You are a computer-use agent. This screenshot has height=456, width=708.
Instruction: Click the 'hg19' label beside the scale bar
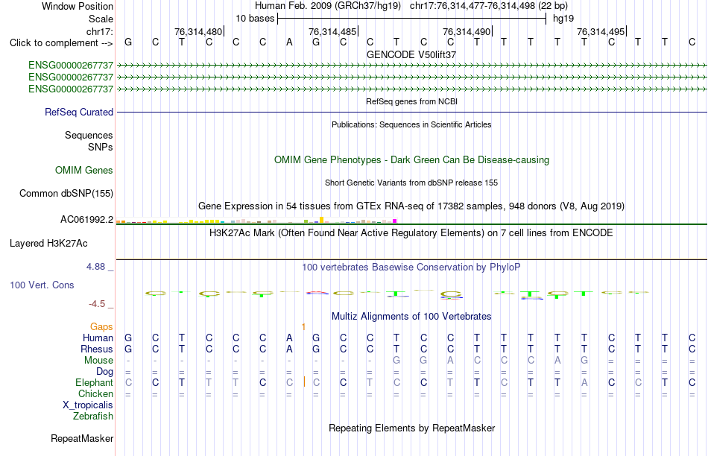[563, 19]
